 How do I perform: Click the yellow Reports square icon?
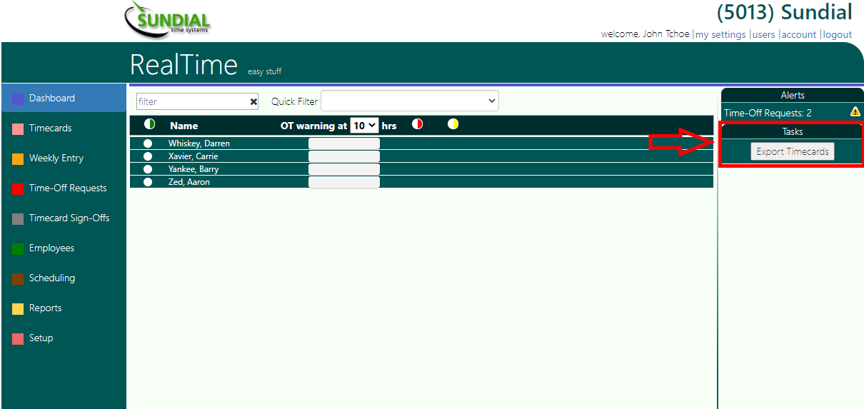(x=18, y=309)
